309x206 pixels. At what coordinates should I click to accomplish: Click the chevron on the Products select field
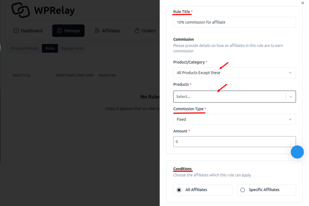290,96
